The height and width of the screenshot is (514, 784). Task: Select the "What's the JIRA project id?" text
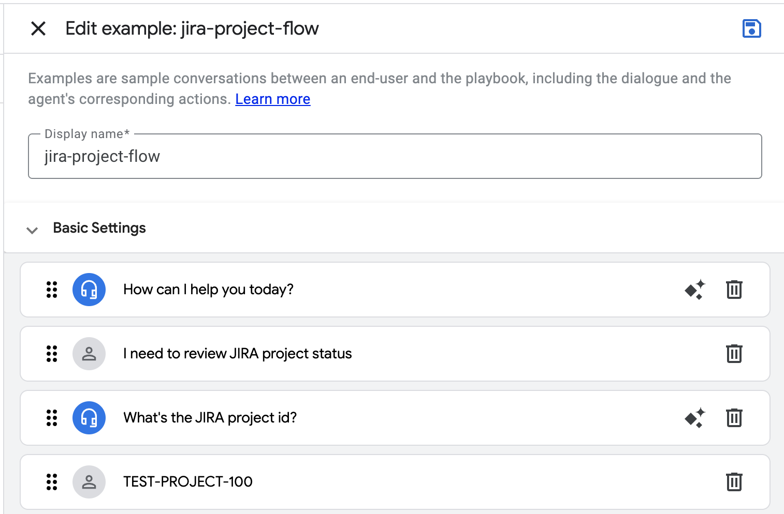[x=210, y=418]
